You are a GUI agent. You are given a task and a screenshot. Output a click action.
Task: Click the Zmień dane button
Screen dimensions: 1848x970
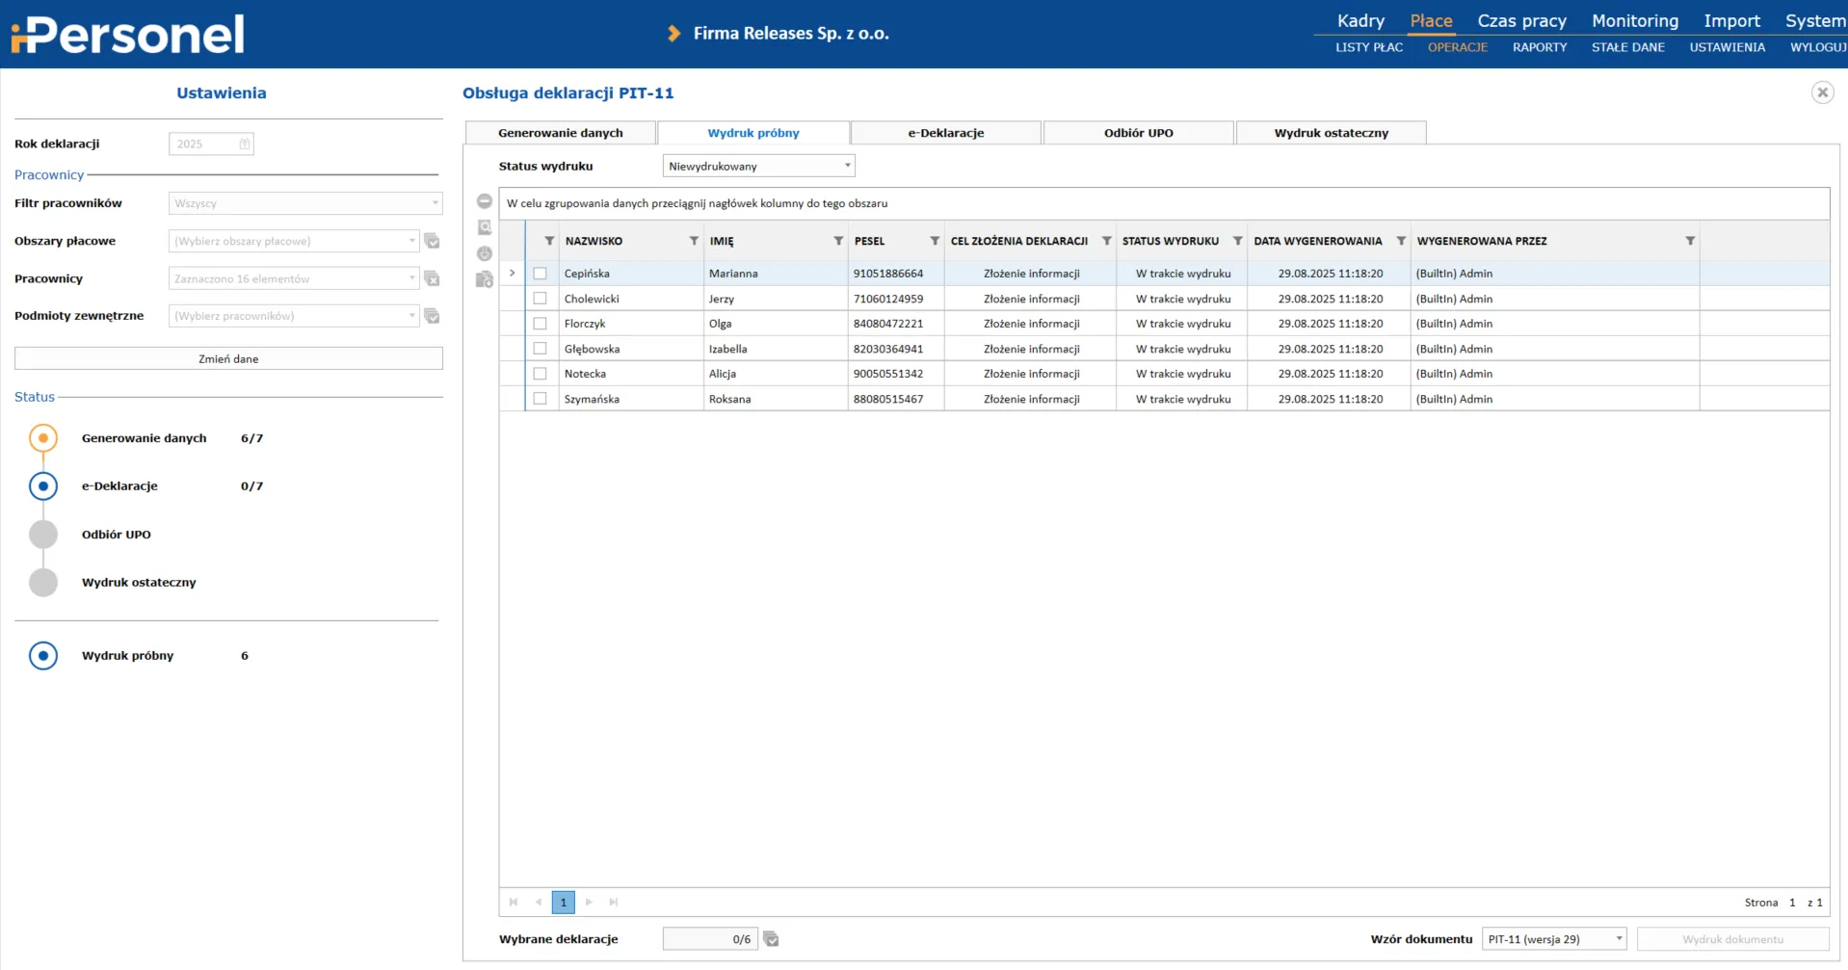tap(228, 358)
